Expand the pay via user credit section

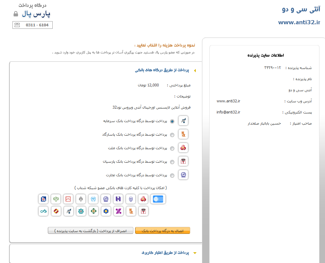195,253
